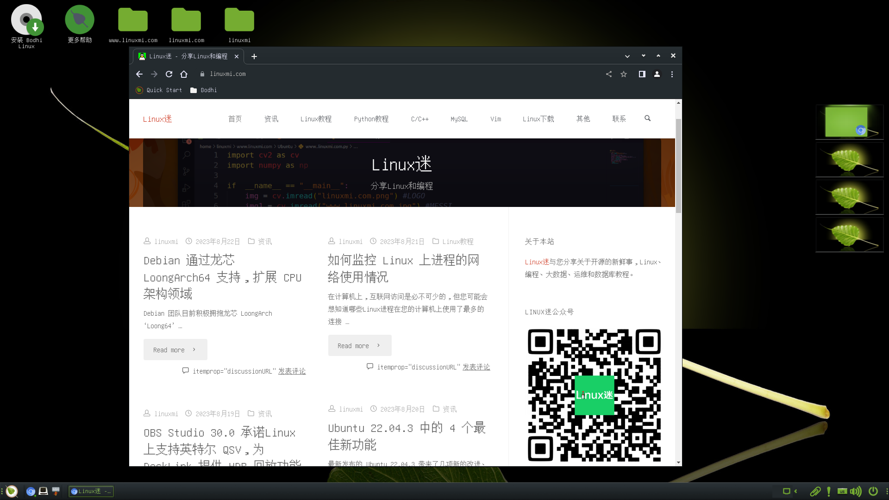Open the linuxmi.com desktop folder
889x500 pixels.
click(x=186, y=25)
